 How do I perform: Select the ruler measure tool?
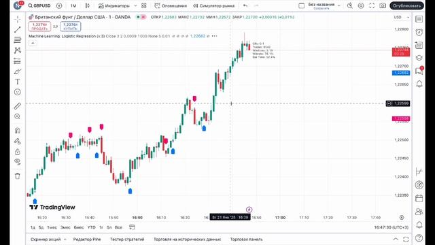pos(18,106)
